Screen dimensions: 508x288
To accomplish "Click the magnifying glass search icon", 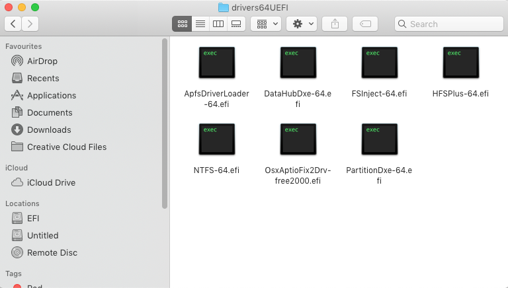I will click(x=402, y=24).
